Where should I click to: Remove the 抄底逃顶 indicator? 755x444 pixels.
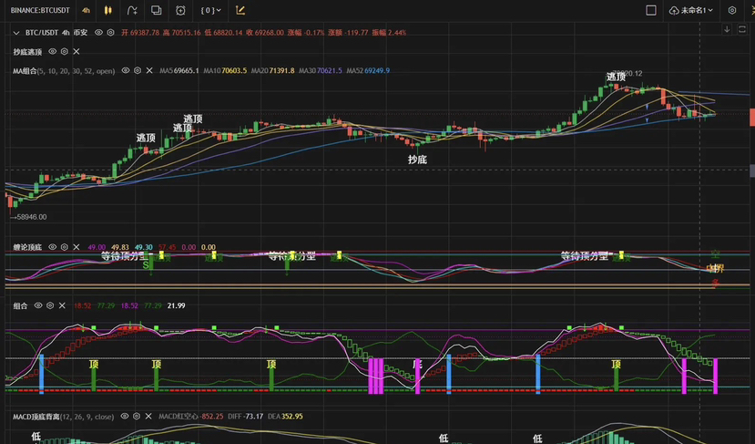point(77,52)
